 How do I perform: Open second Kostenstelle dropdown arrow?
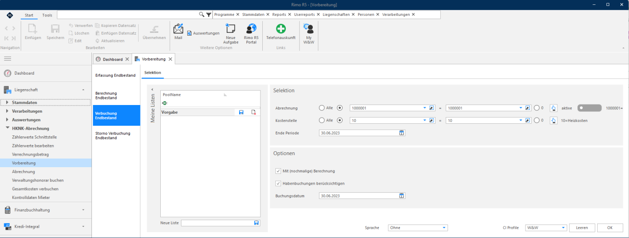tap(521, 120)
